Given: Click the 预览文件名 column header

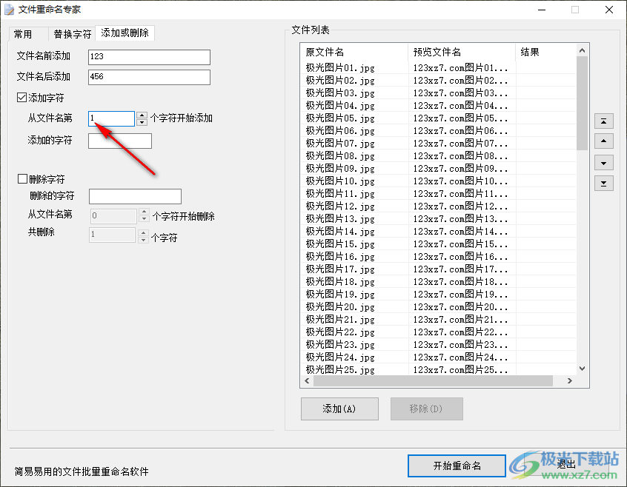Looking at the screenshot, I should [x=462, y=52].
